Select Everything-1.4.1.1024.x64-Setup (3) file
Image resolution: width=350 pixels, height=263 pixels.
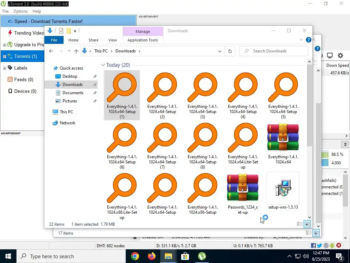[x=202, y=96]
